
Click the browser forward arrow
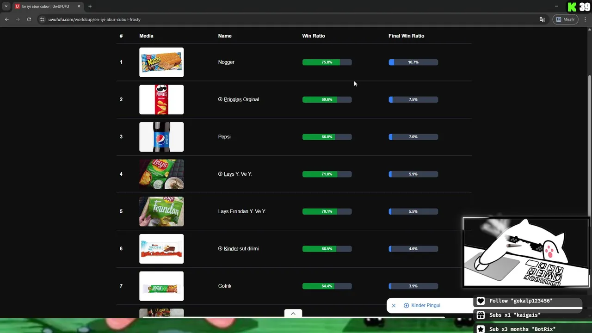tap(18, 19)
